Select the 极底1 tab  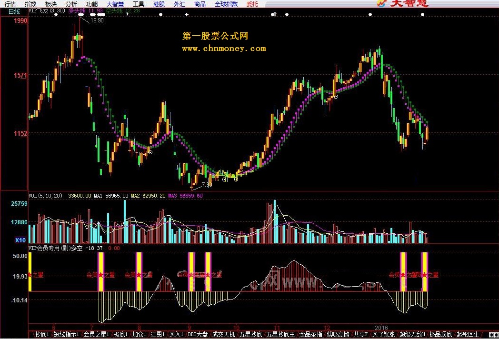[120, 335]
